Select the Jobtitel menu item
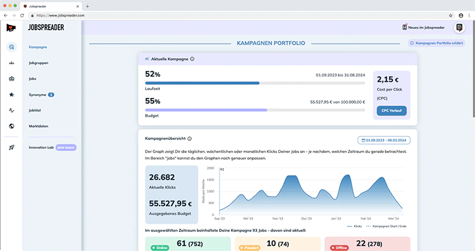This screenshot has height=251, width=475. (x=35, y=110)
